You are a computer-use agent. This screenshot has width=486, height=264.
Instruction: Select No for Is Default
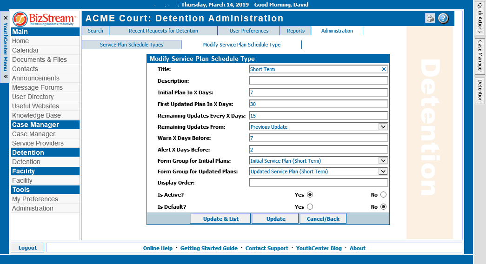(x=383, y=207)
